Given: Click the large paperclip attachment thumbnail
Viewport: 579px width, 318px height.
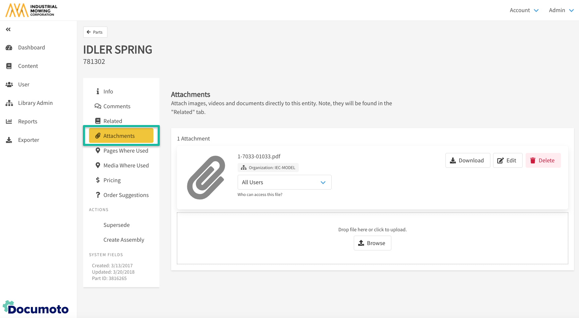Looking at the screenshot, I should [206, 177].
